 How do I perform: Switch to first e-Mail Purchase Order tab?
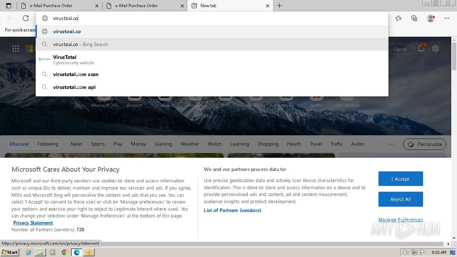point(59,6)
